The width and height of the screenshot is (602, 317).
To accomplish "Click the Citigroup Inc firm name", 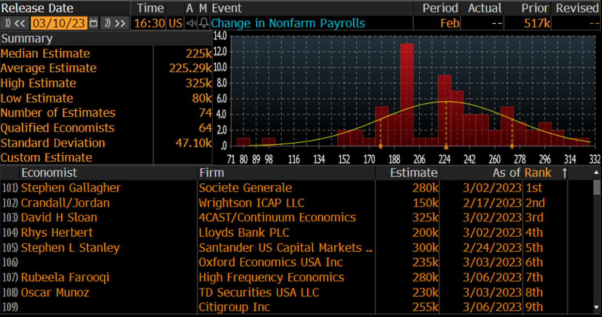I will [x=235, y=307].
